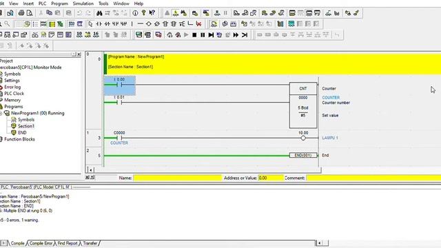This screenshot has width=441, height=248.
Task: Select global Symbols in project tree
Action: click(12, 74)
